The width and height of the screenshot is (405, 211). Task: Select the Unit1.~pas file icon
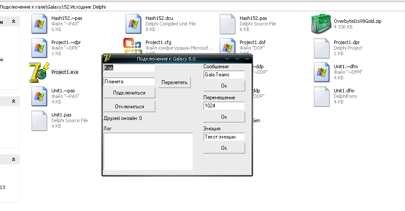click(x=39, y=96)
